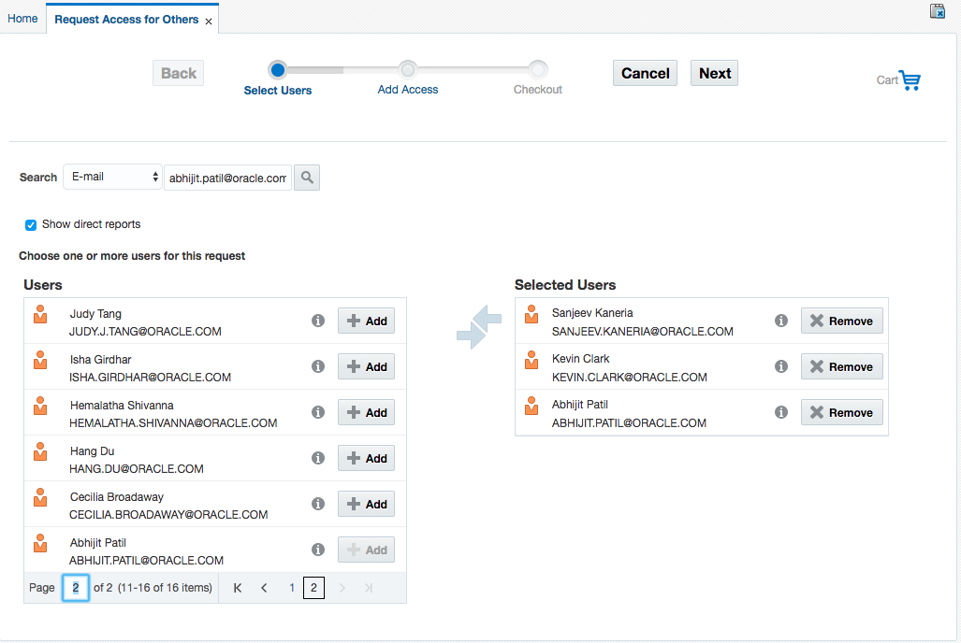Close the Request Access for Others tab
961x643 pixels.
(209, 21)
